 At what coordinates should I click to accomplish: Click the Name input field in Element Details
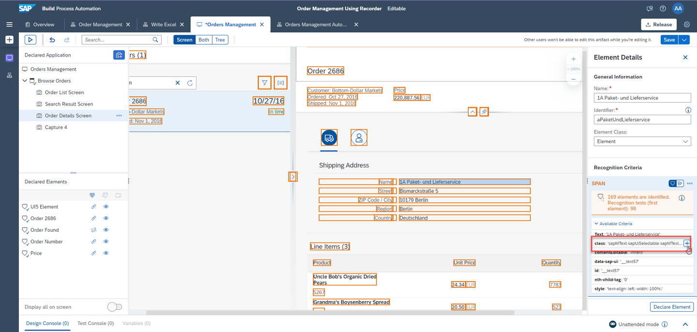tap(642, 98)
